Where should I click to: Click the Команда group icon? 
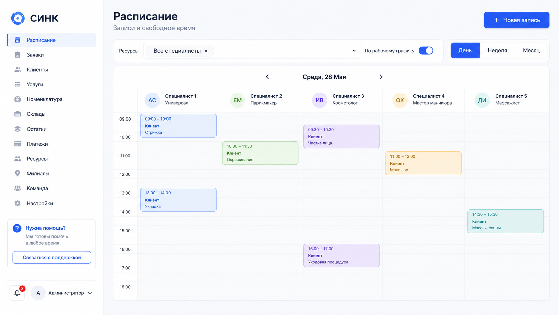click(x=18, y=188)
